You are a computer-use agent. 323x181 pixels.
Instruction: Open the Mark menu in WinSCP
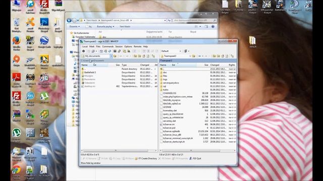pos(92,47)
